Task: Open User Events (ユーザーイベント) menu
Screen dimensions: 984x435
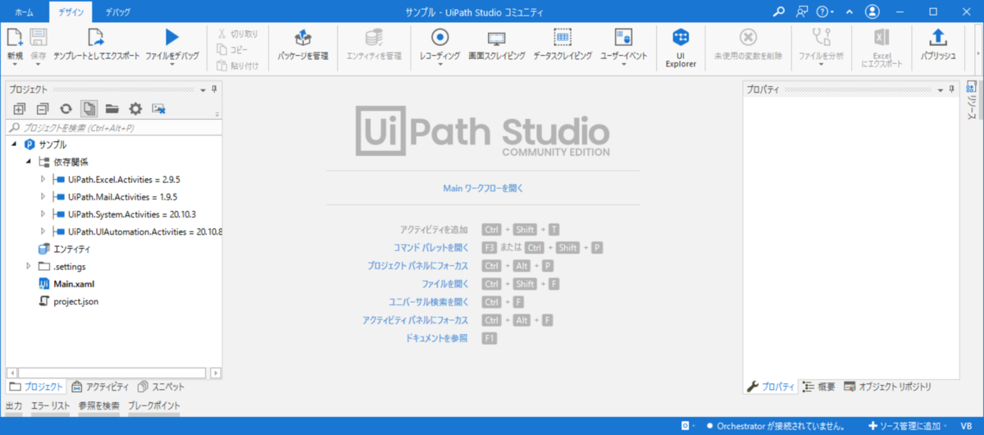Action: point(623,47)
